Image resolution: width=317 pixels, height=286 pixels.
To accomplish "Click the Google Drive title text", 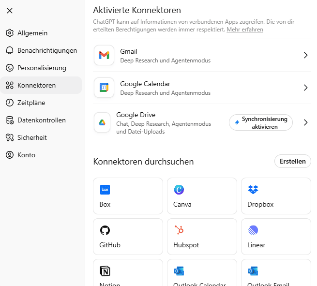I will click(x=136, y=115).
